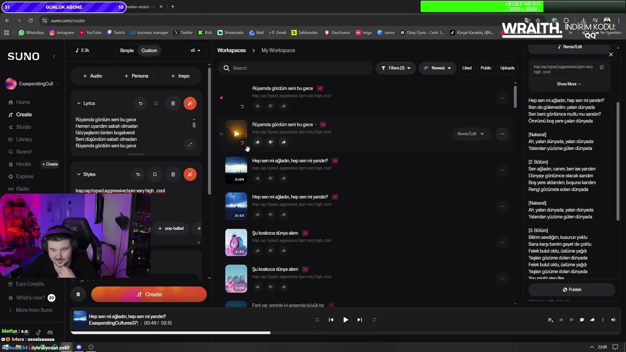Collapse the Lyrics section
Viewport: 626px width, 352px height.
pos(79,104)
